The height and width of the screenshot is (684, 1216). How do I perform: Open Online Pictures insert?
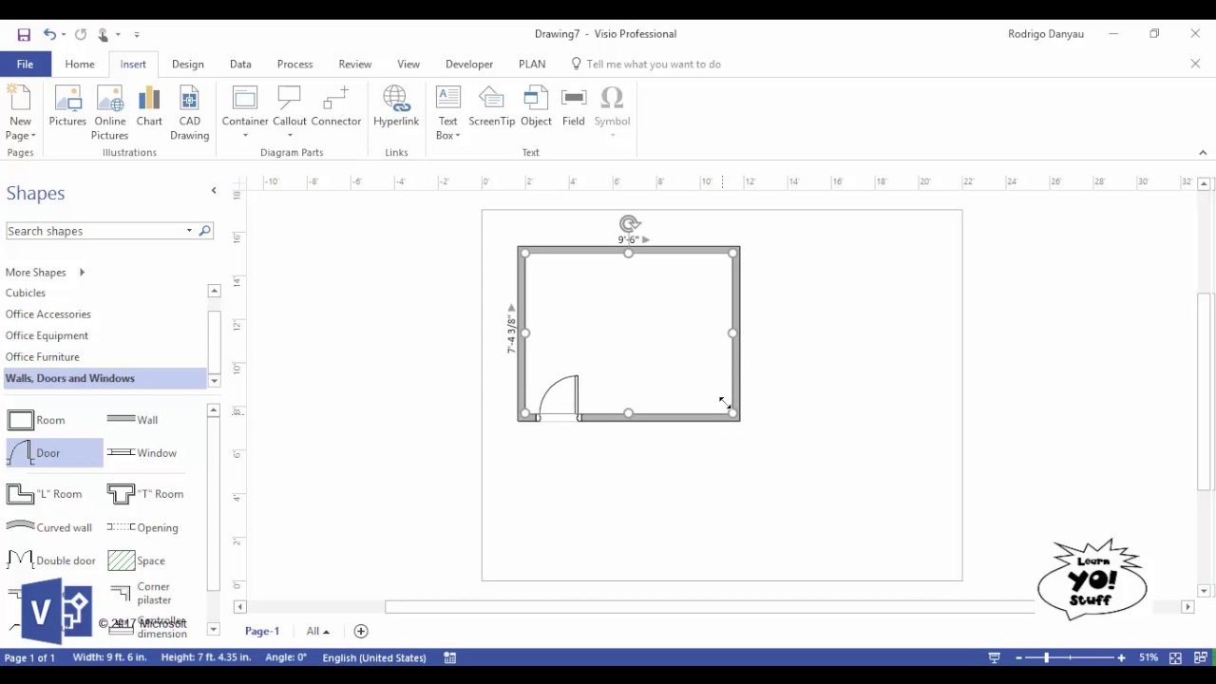tap(109, 112)
